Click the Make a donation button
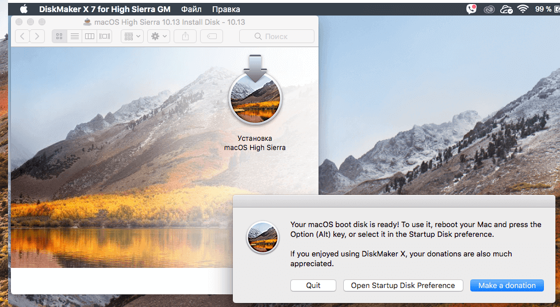Image resolution: width=560 pixels, height=307 pixels. point(507,285)
